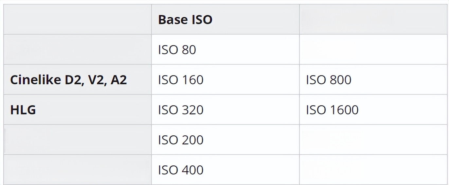The height and width of the screenshot is (185, 449).
Task: Select the HLG row label
Action: 78,109
